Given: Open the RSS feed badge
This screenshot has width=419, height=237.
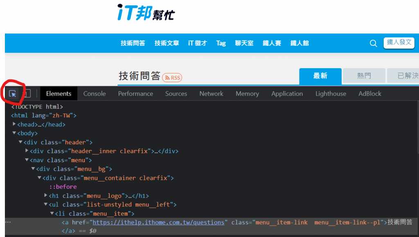Looking at the screenshot, I should 172,78.
